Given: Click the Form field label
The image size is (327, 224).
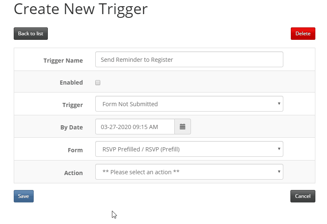Looking at the screenshot, I should tap(75, 150).
